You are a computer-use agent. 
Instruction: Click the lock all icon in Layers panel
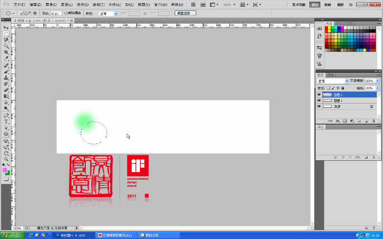coord(343,88)
